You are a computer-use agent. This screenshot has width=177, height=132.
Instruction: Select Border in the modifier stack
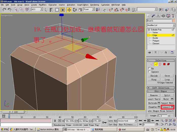coord(155,38)
